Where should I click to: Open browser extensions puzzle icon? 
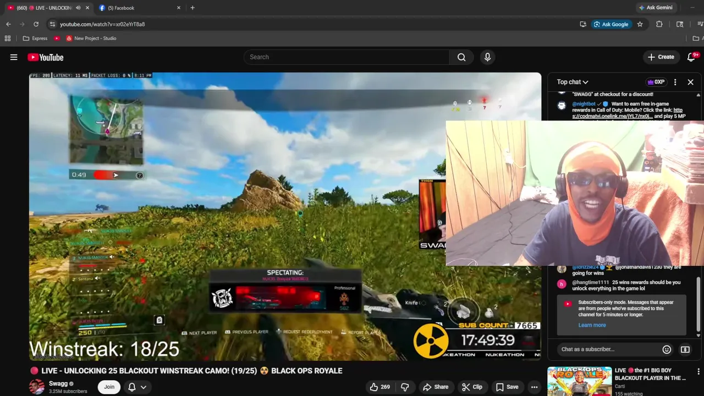click(x=659, y=24)
